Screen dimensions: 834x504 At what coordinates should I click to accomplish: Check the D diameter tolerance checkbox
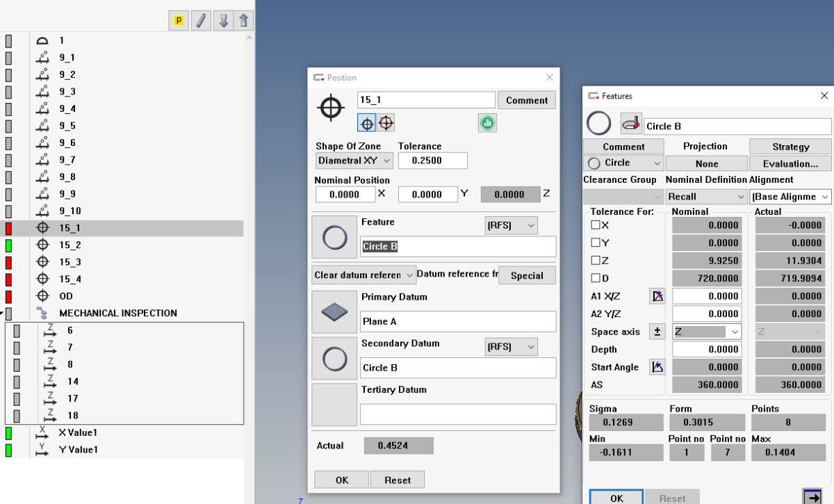[596, 279]
